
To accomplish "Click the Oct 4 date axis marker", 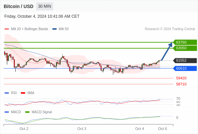I will 140,129.
